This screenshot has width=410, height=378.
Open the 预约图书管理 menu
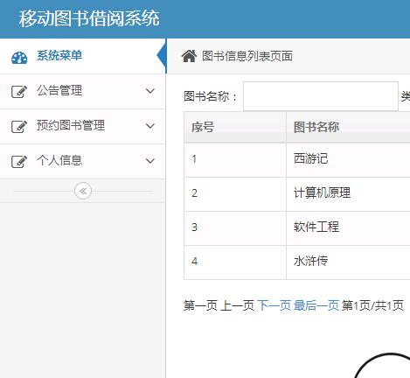click(x=83, y=126)
